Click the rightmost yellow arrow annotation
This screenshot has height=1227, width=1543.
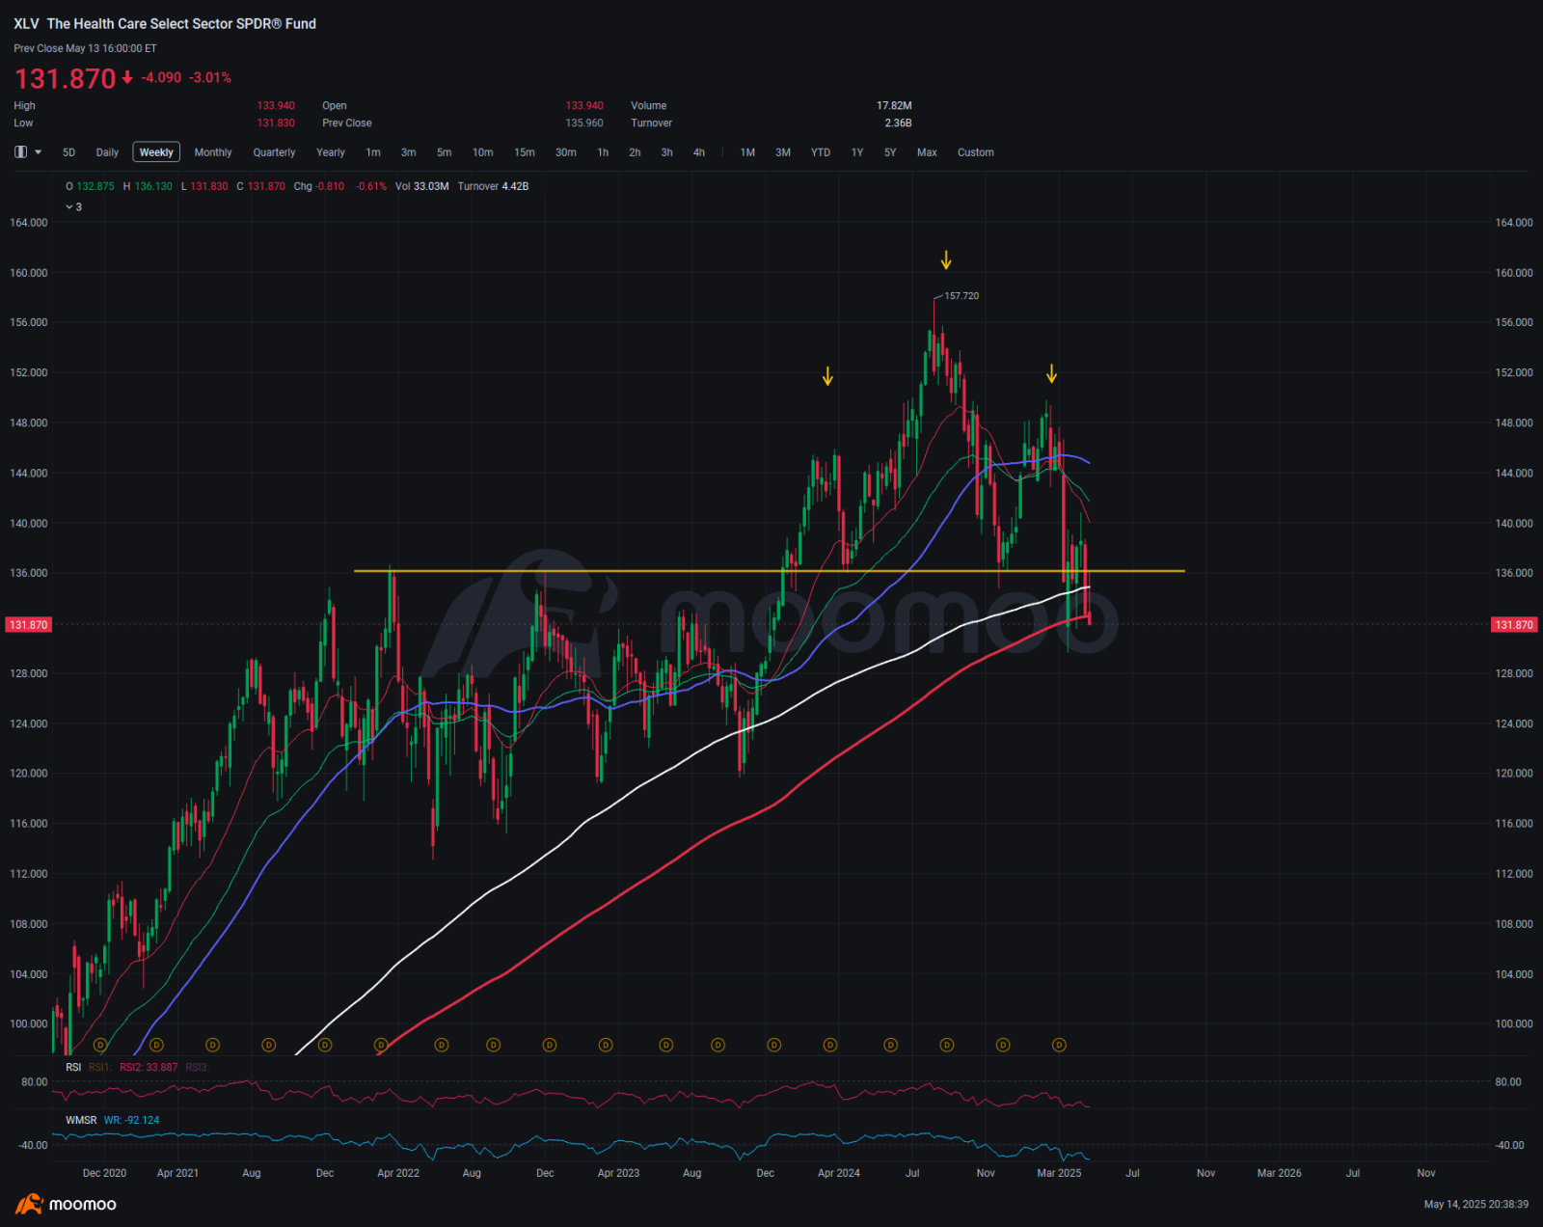pos(1052,373)
